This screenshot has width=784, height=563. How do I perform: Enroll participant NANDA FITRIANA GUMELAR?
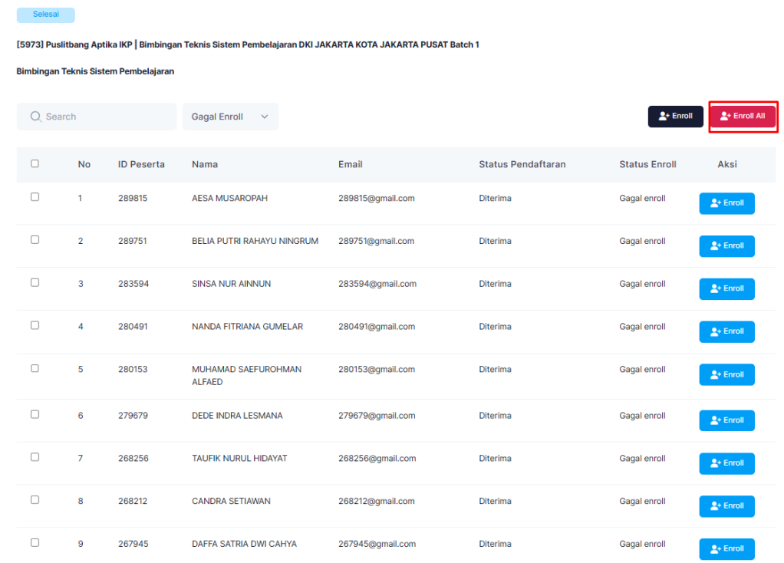[x=726, y=331]
